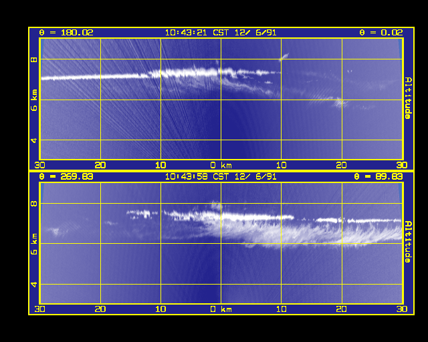This screenshot has width=428, height=342.
Task: Click '0 km' range label under 10:43:21 plot
Action: (221, 165)
